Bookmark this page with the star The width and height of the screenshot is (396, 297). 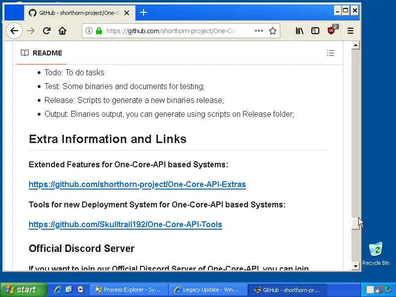tap(273, 31)
